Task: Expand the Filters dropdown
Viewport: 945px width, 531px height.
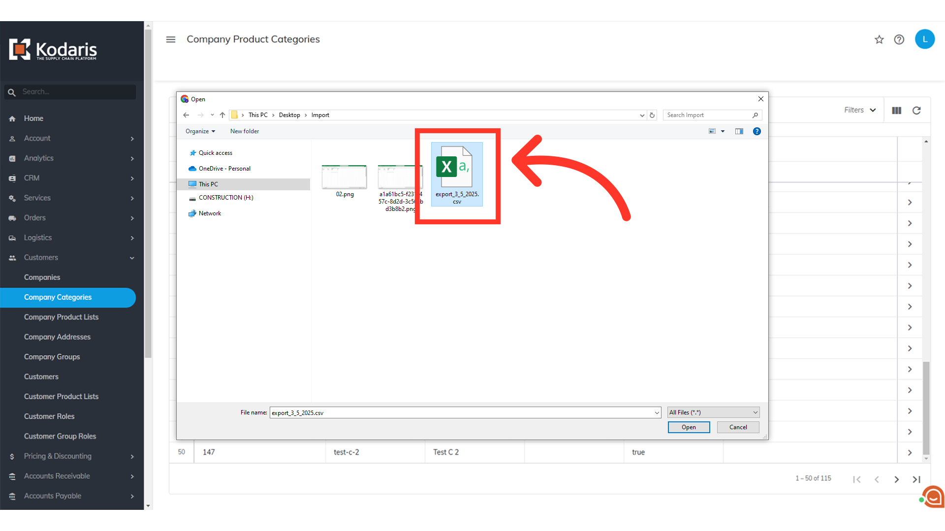Action: pos(860,110)
